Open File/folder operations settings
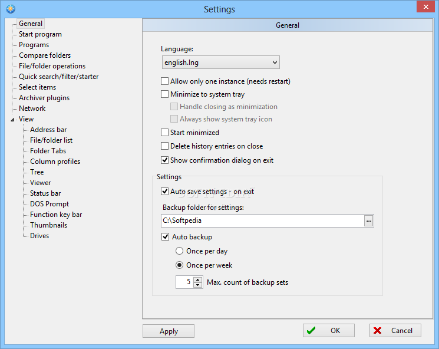This screenshot has height=349, width=439. point(52,66)
